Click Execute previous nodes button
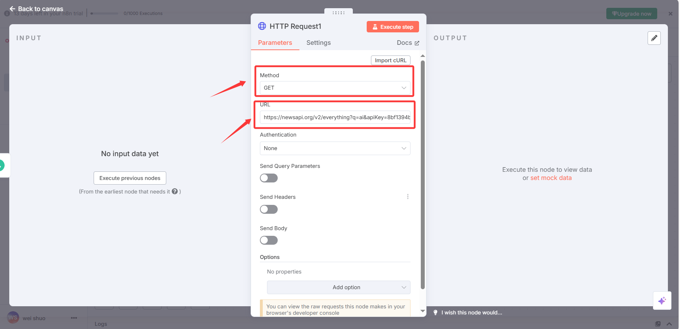 [130, 178]
